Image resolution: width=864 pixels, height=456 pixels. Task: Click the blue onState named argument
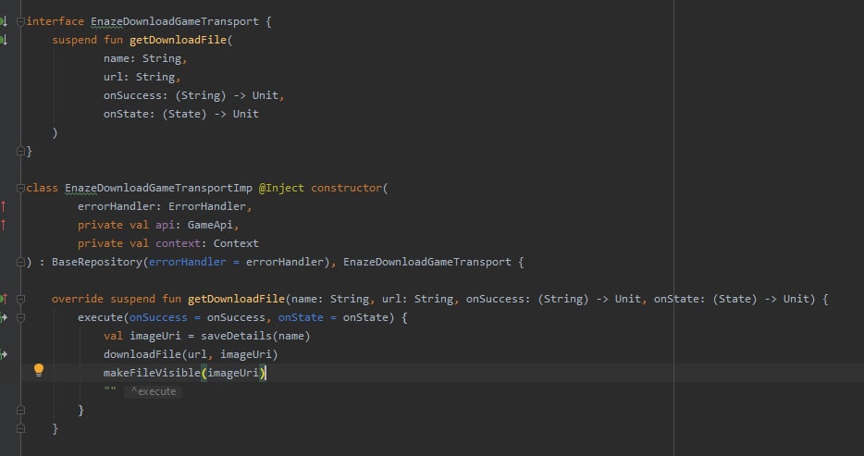click(301, 318)
